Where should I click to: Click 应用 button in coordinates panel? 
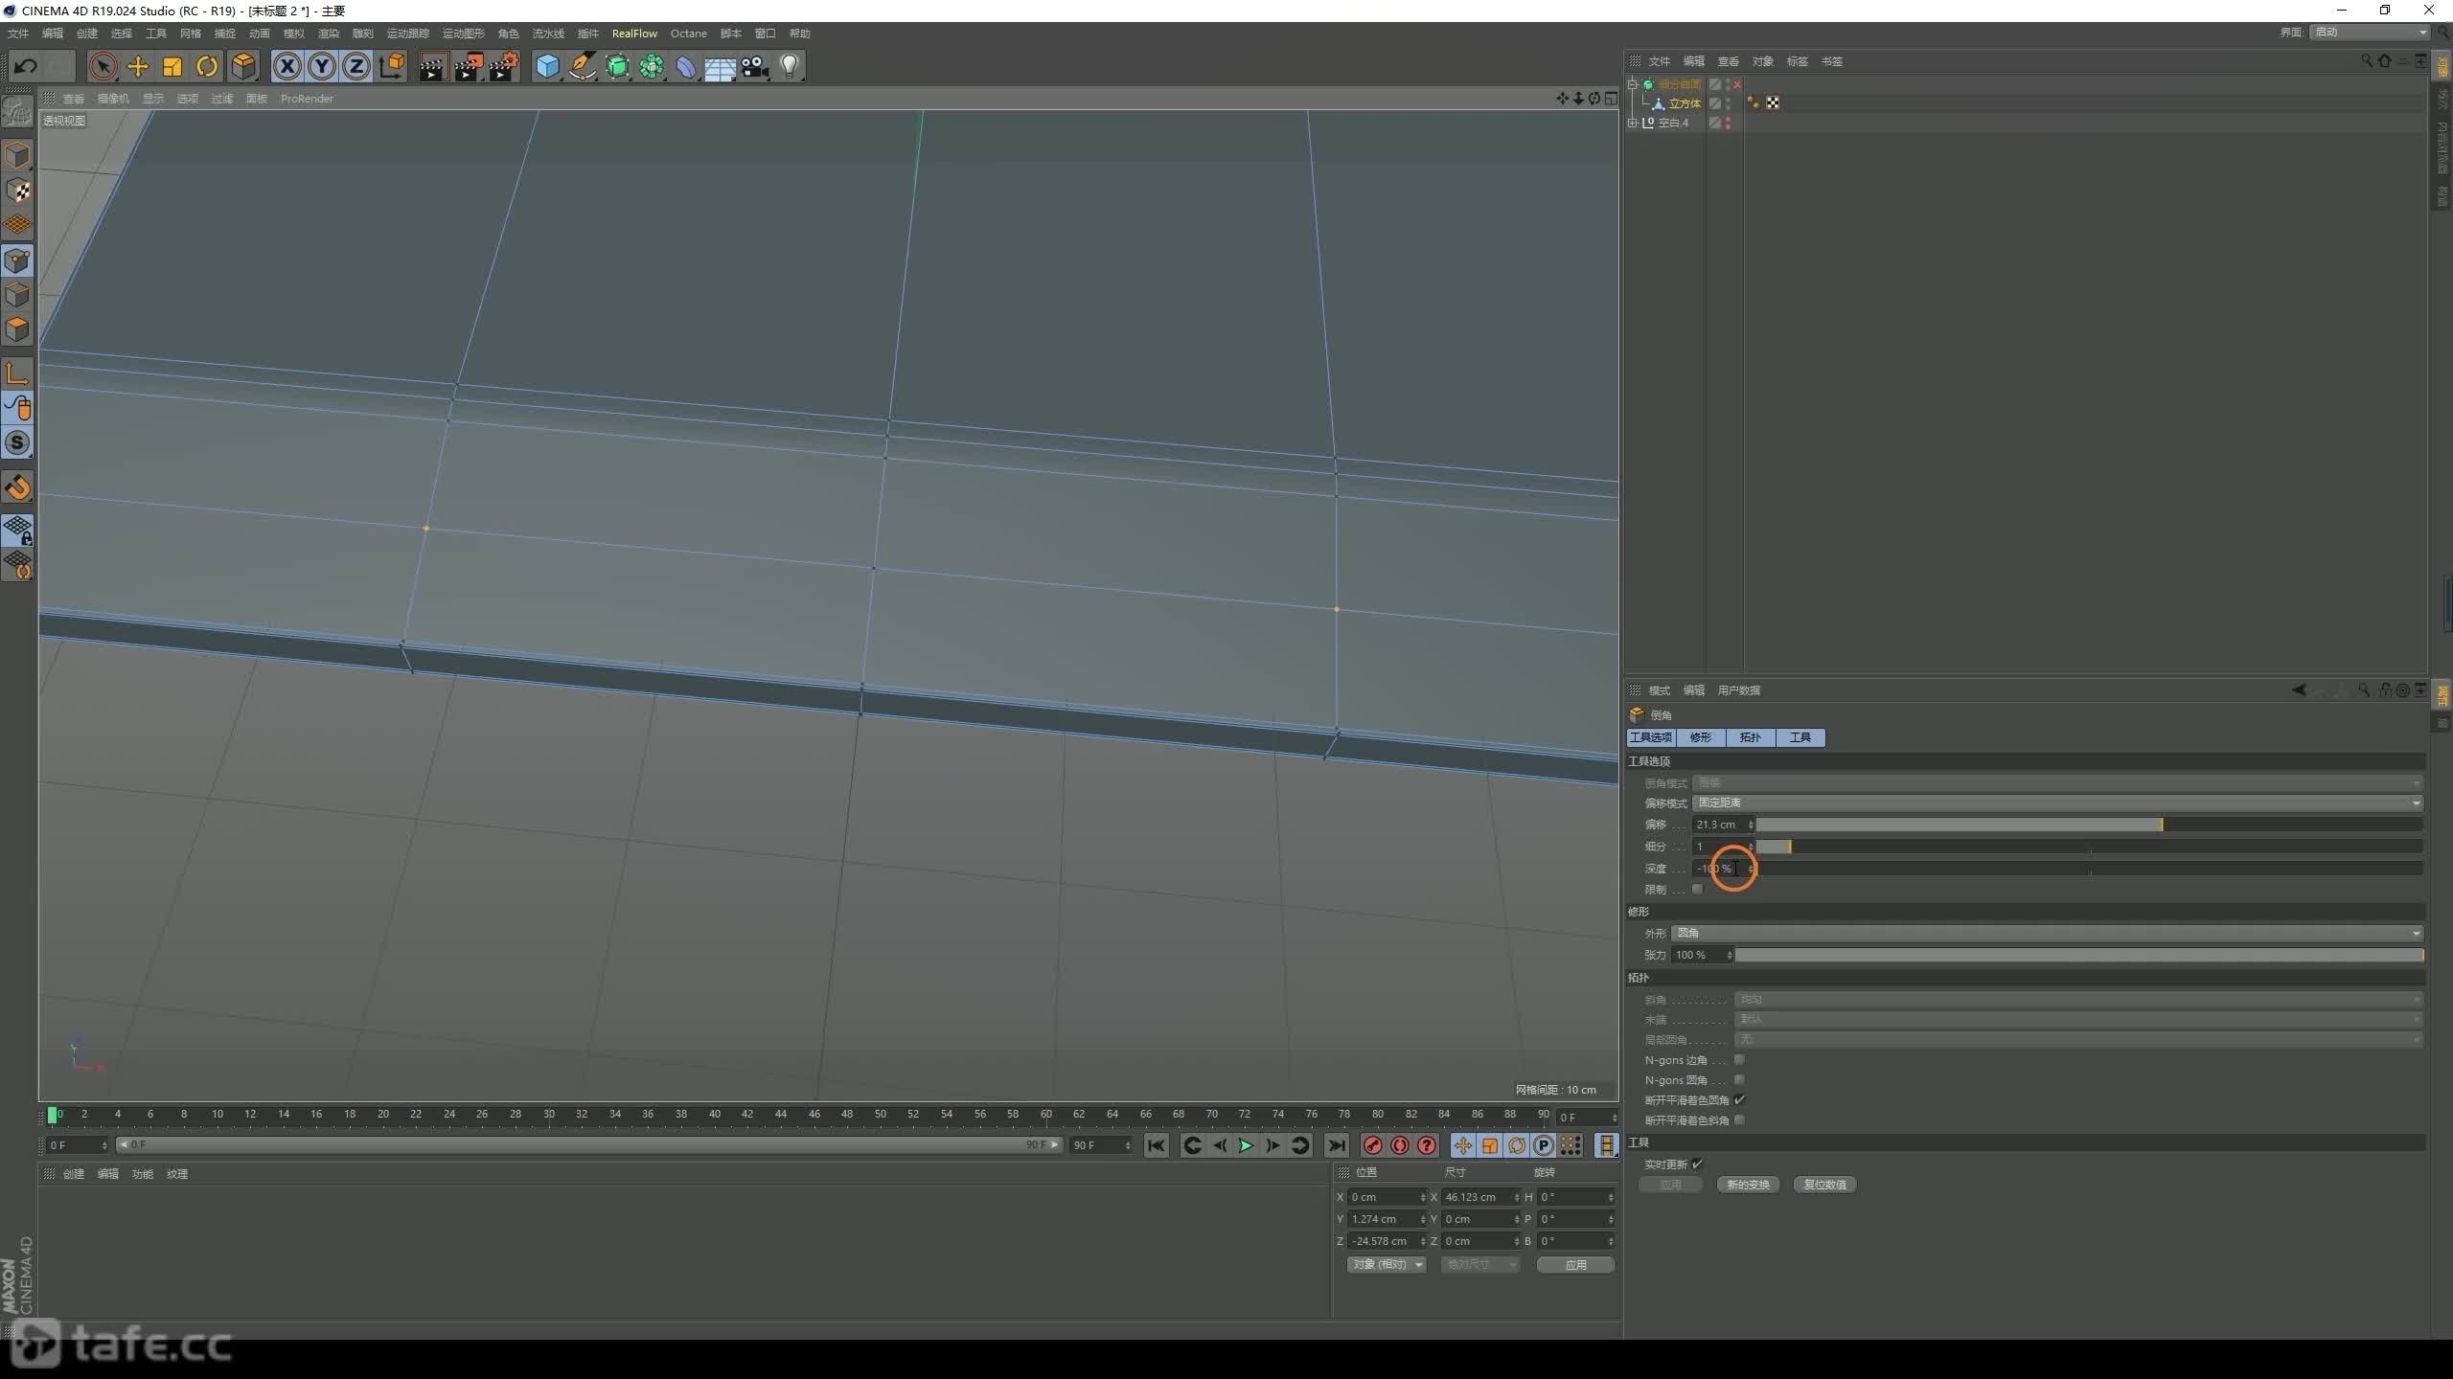click(x=1576, y=1265)
